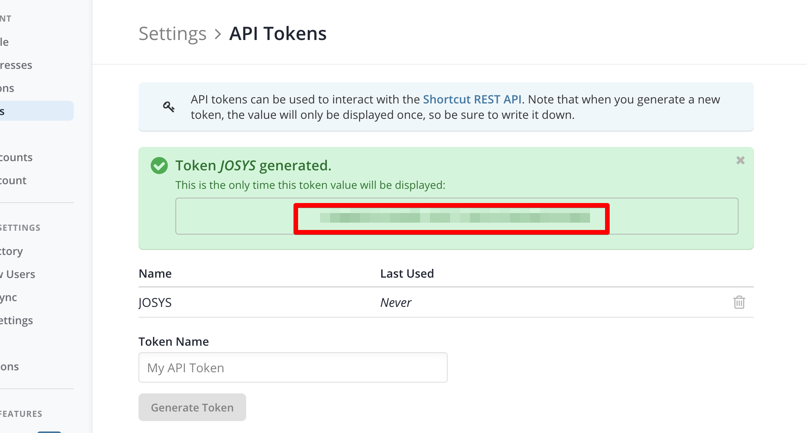This screenshot has height=433, width=807.
Task: Open the Shortcut REST API link
Action: (472, 100)
